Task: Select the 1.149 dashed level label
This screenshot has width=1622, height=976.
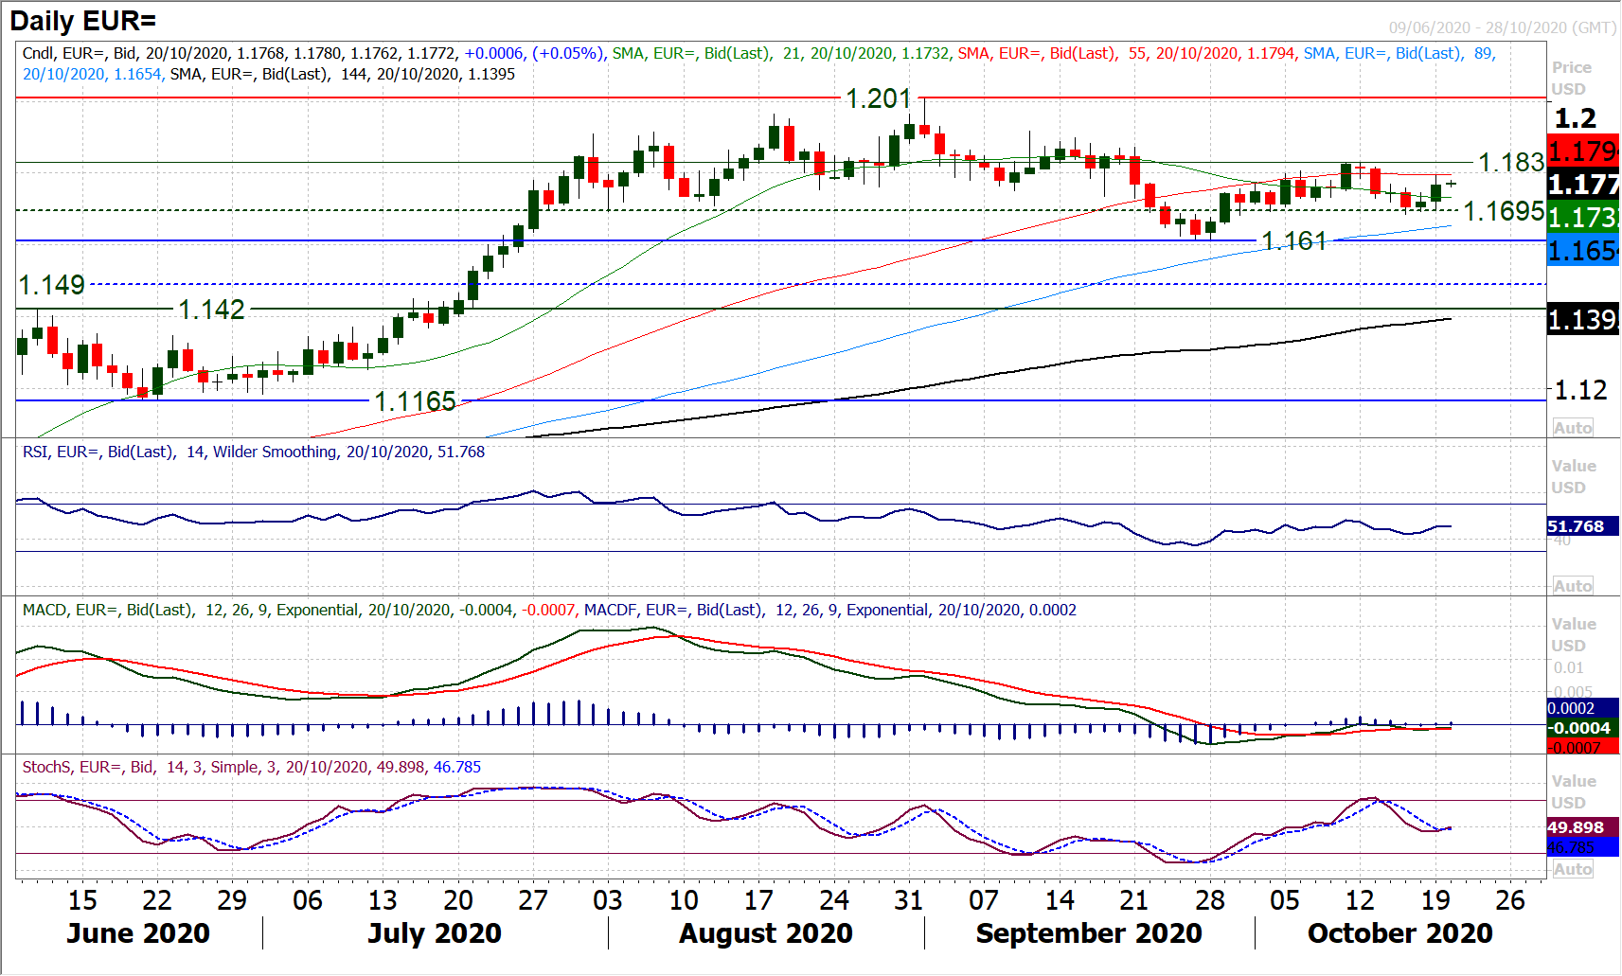Action: point(52,285)
